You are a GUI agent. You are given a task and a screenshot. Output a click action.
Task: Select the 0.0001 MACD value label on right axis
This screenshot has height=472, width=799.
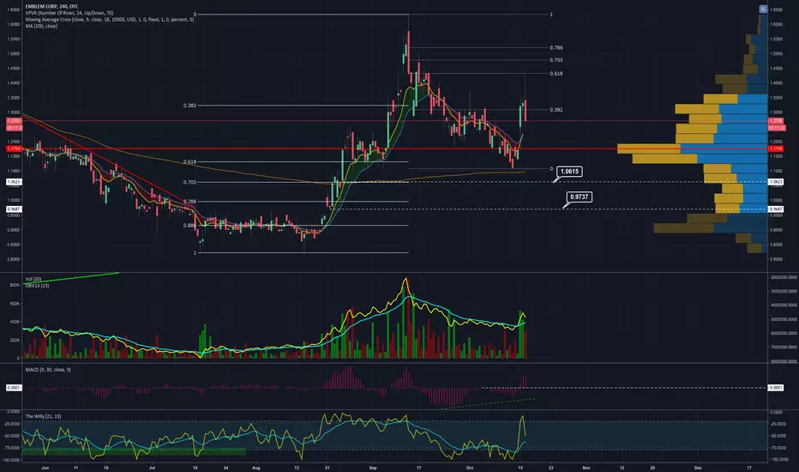click(776, 388)
